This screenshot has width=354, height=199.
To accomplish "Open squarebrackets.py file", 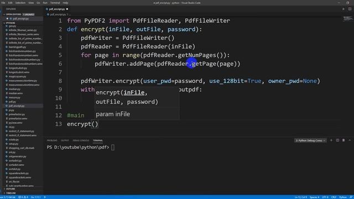I will [x=19, y=173].
